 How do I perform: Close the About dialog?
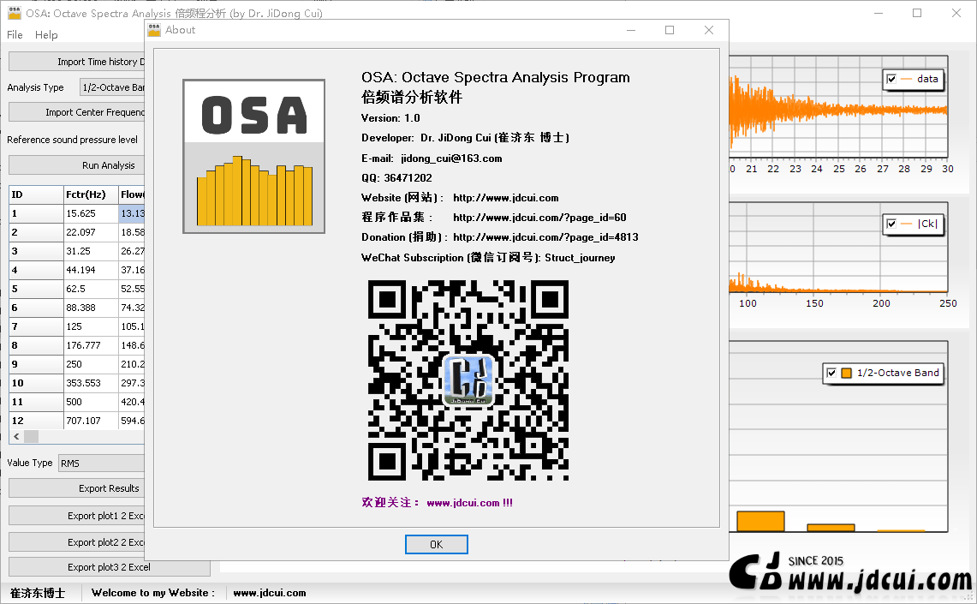(x=708, y=30)
